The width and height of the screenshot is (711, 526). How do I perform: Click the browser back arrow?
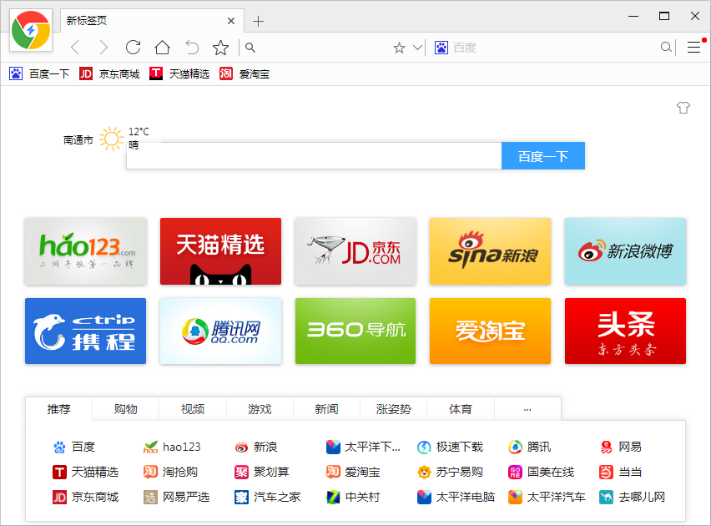(x=75, y=48)
